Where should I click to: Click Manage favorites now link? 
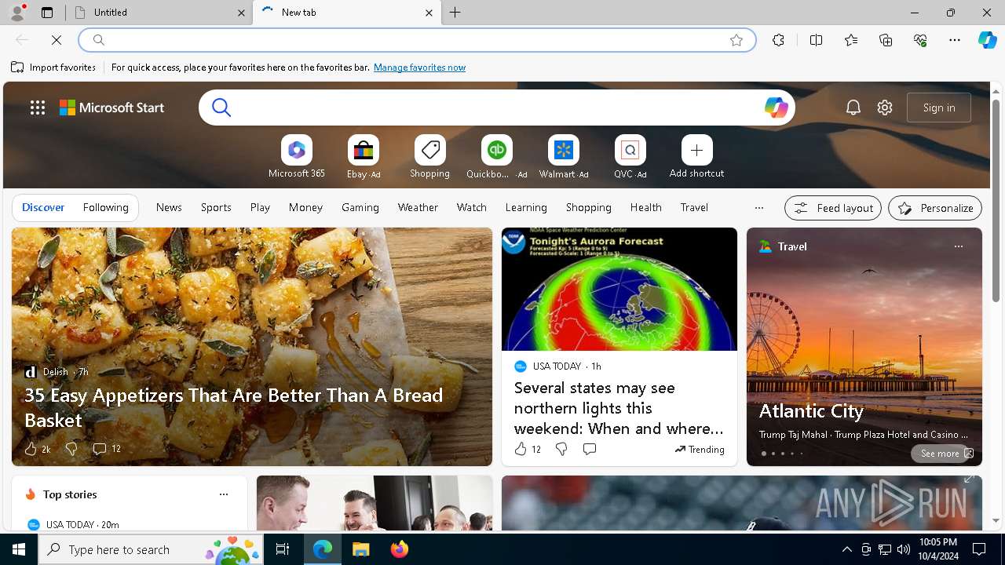tap(419, 67)
